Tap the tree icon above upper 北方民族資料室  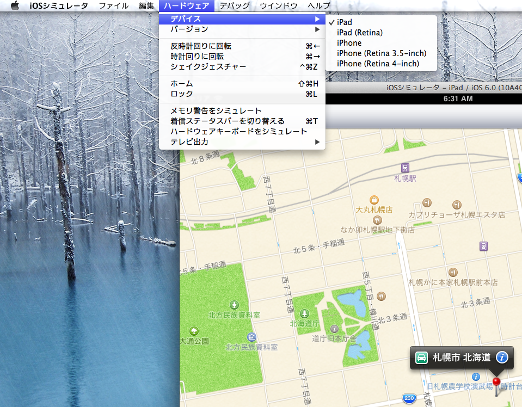(x=234, y=305)
